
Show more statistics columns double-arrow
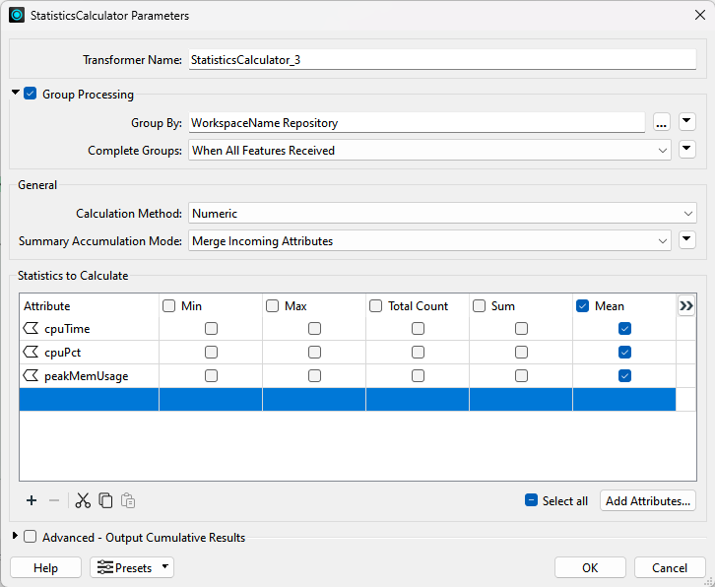click(x=686, y=305)
